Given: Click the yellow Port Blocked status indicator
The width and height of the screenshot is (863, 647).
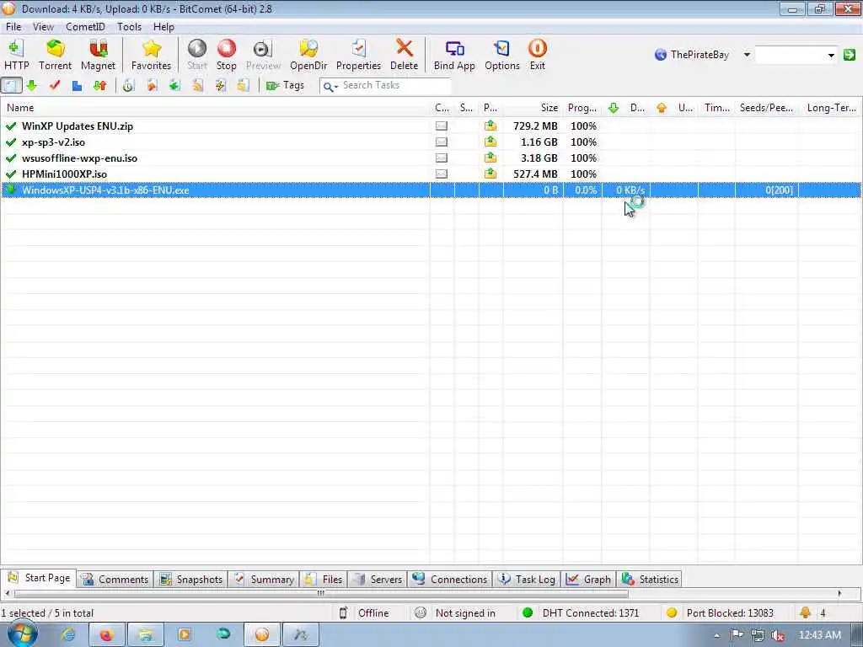Looking at the screenshot, I should click(x=672, y=612).
